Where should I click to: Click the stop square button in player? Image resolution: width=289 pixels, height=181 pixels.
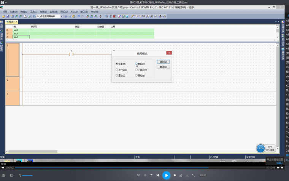pos(282,168)
